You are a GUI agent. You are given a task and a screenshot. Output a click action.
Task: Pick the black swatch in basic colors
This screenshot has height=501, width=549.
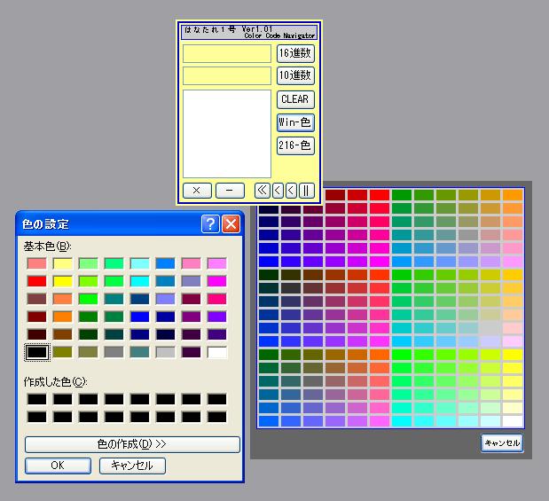37,352
